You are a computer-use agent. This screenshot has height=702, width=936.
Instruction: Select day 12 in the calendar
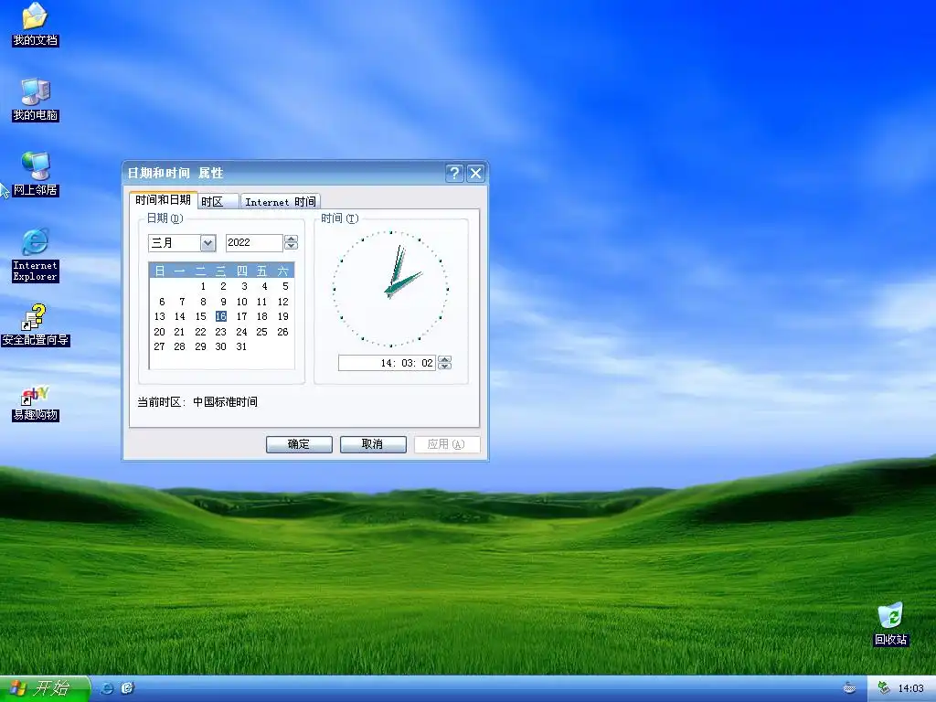[x=283, y=302]
